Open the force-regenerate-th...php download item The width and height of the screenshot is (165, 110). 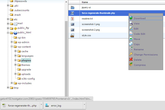pyautogui.click(x=20, y=106)
